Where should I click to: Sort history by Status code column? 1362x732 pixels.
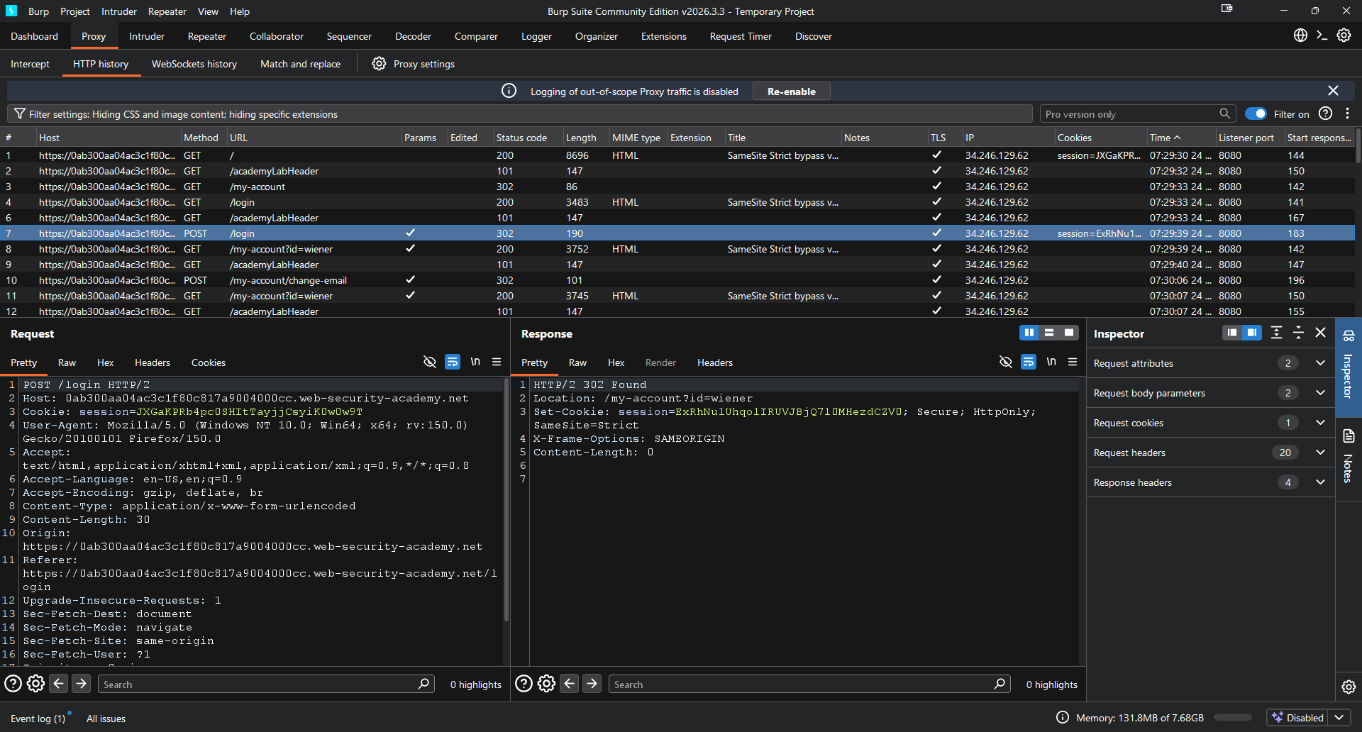tap(527, 138)
